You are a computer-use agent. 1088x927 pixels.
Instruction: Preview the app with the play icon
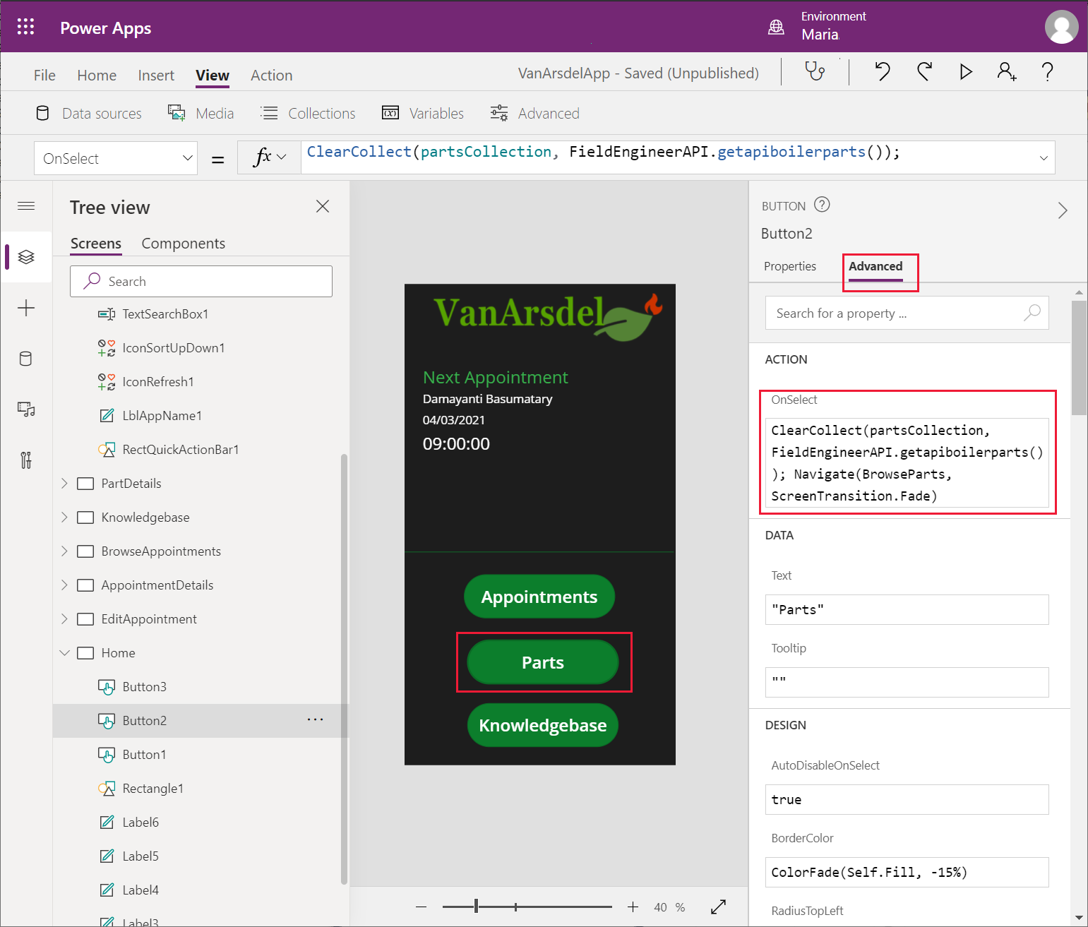[x=966, y=71]
